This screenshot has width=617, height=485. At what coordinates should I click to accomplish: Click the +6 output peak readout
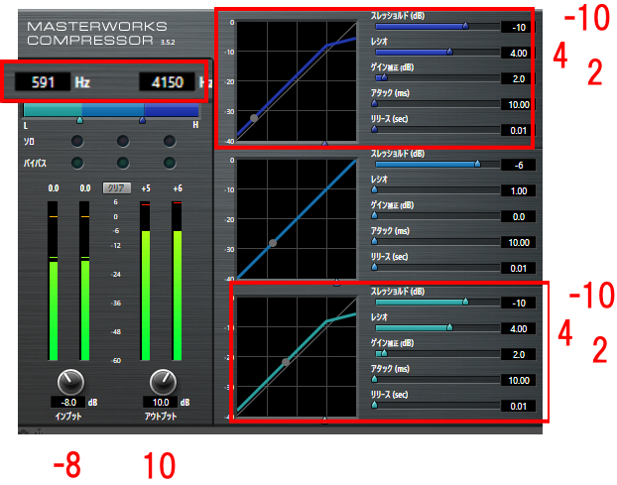tap(178, 188)
